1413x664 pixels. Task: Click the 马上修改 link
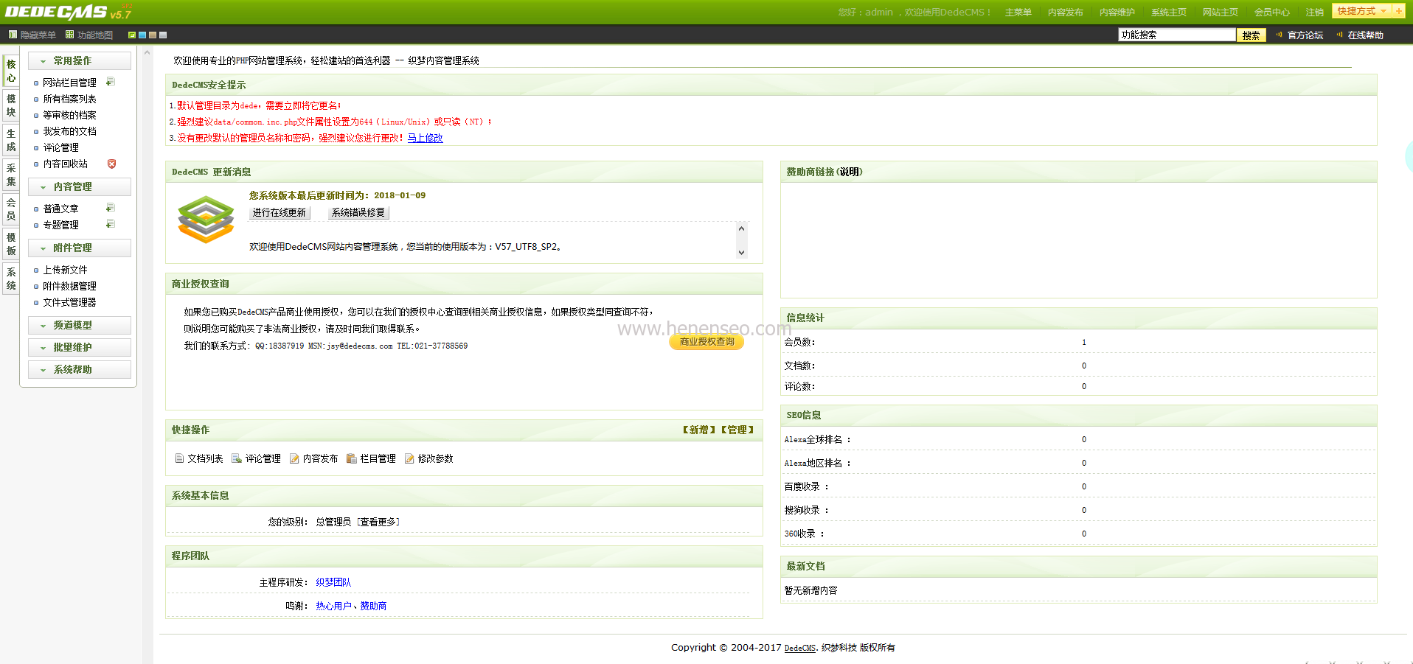point(426,138)
